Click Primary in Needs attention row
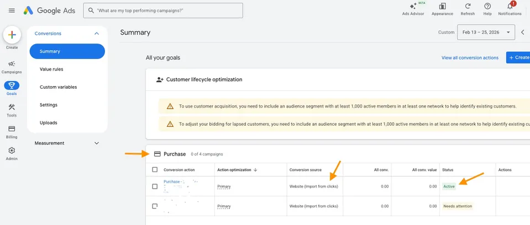This screenshot has height=225, width=530. [224, 206]
